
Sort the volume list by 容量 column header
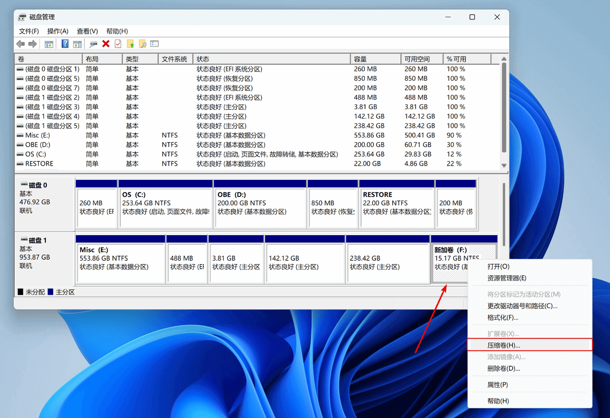(x=376, y=59)
